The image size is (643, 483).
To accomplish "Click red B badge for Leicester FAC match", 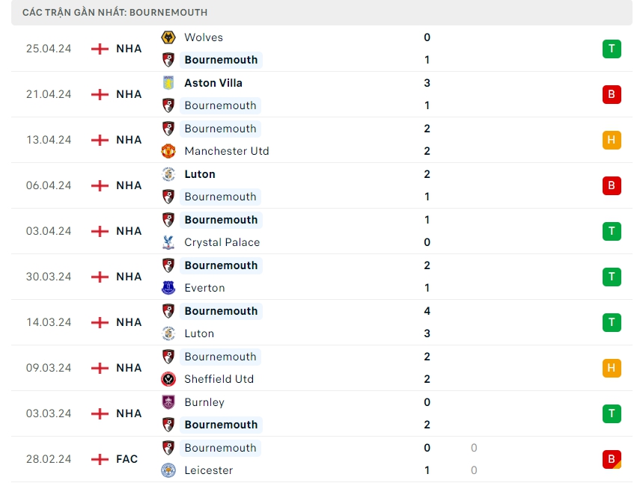I will [612, 459].
